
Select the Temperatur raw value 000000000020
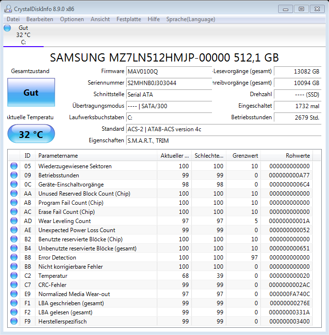(290, 275)
